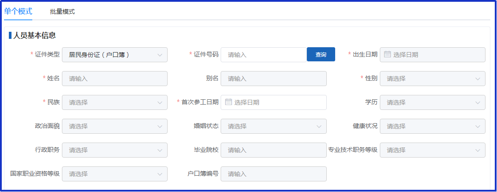Focus the 证件号码 input field
Screen dimensions: 497x192
pos(264,55)
